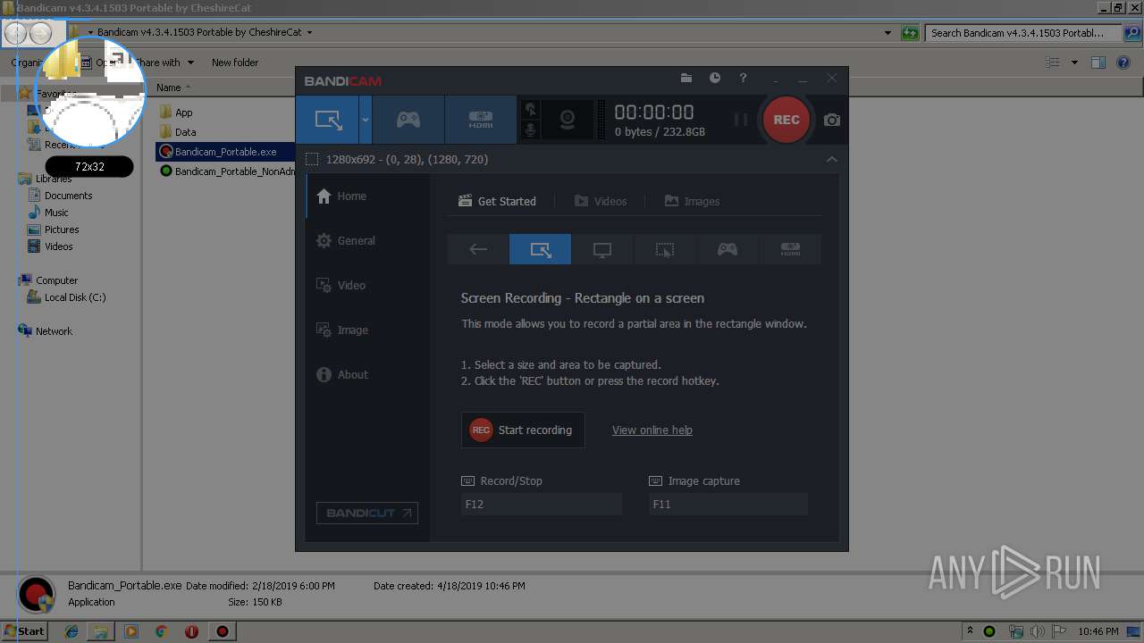Open the Data folder in Explorer

(x=177, y=132)
